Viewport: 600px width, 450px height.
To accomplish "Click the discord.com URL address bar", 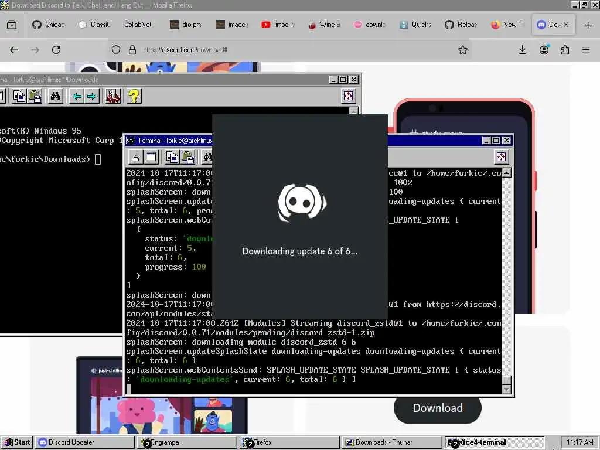I will (x=291, y=50).
